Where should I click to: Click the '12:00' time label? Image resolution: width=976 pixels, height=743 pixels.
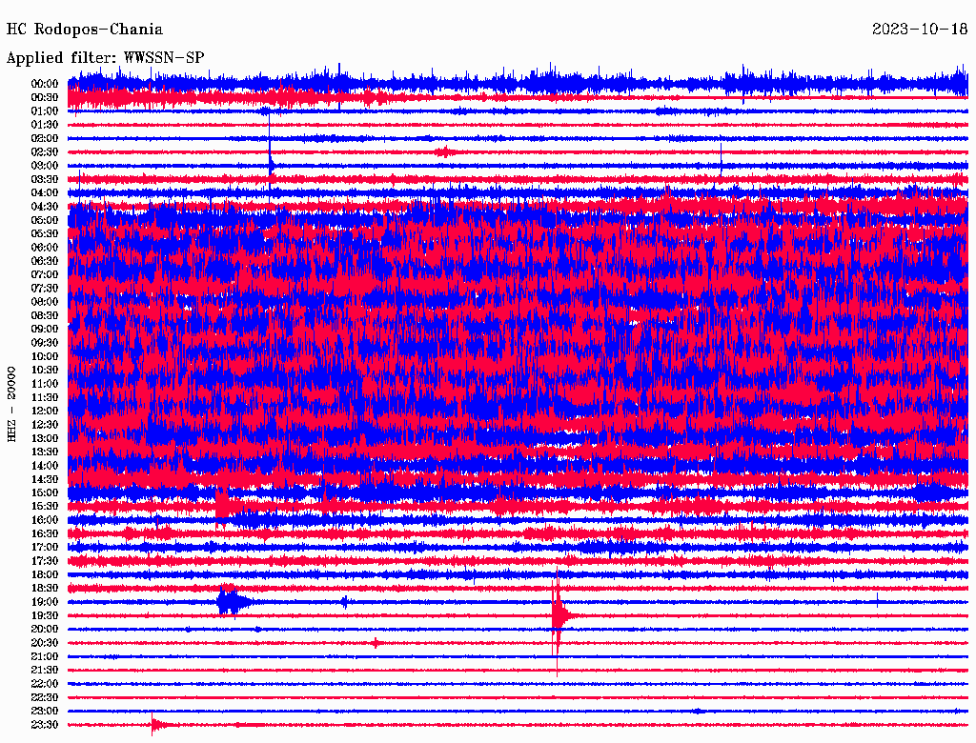pos(45,411)
